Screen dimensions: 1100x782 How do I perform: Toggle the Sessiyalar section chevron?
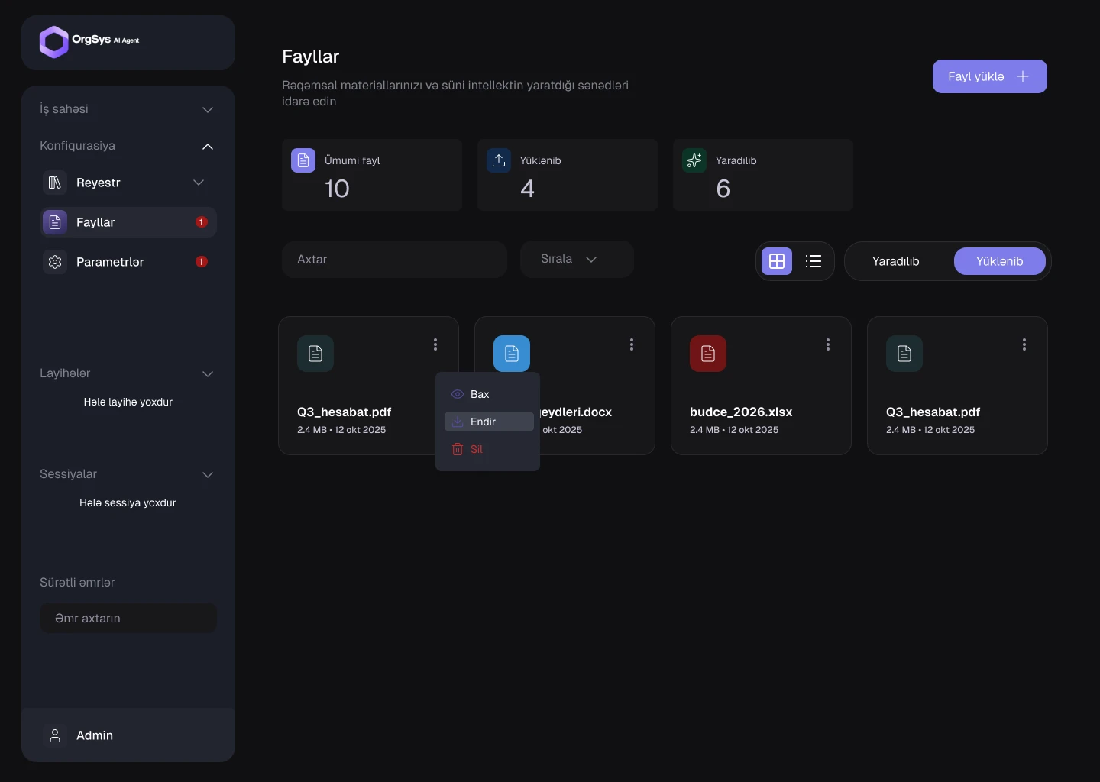click(x=208, y=475)
